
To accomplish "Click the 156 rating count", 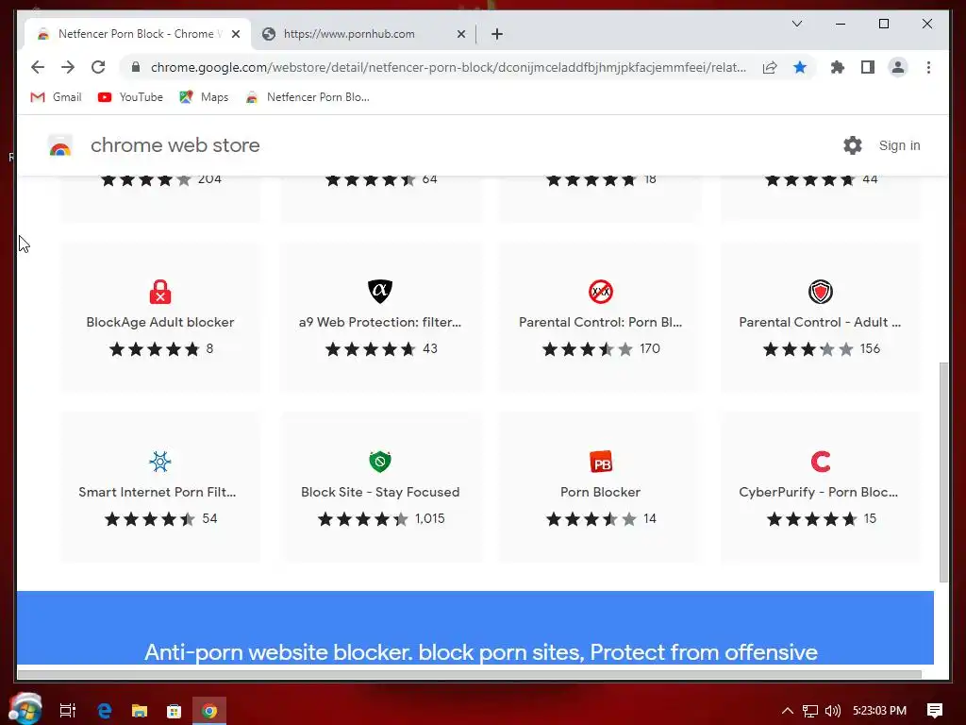I will pos(870,348).
